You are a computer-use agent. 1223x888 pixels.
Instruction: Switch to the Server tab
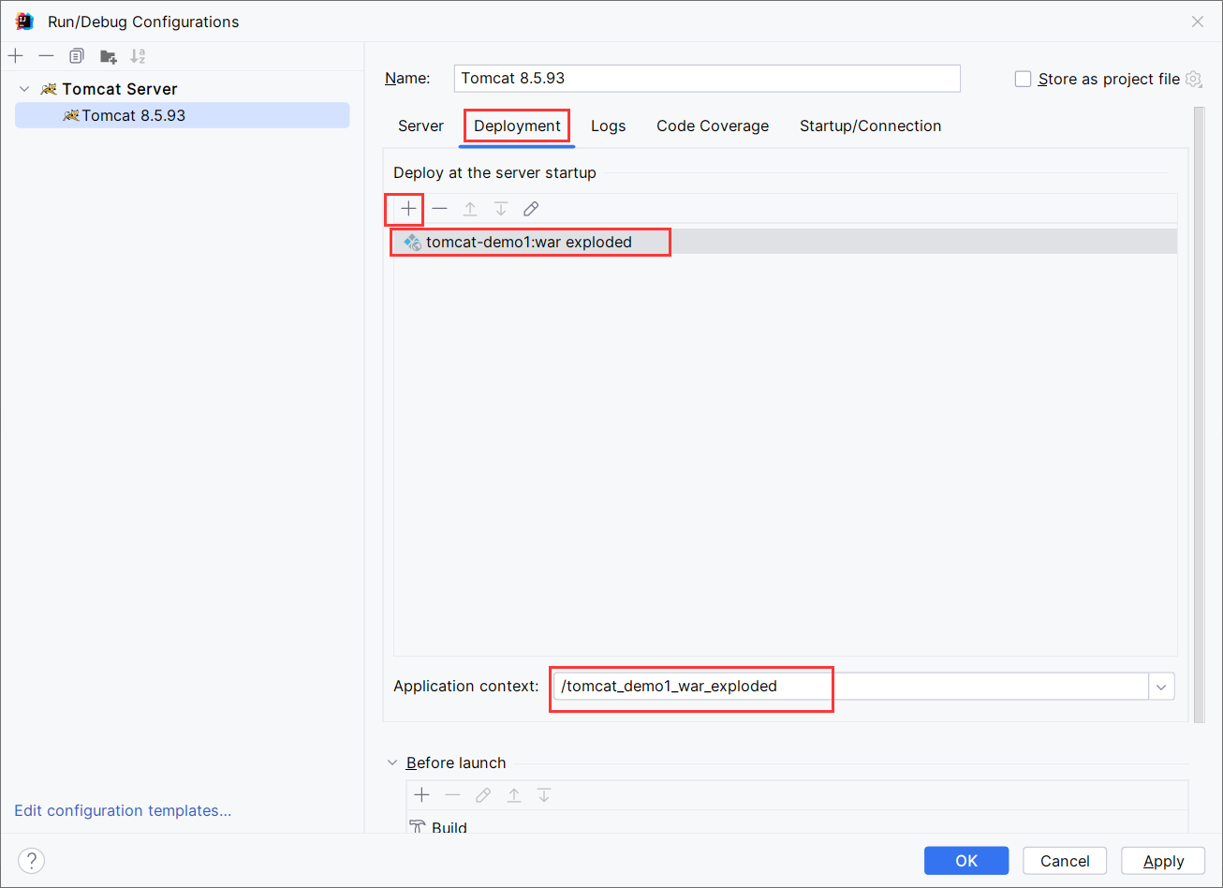(x=420, y=126)
